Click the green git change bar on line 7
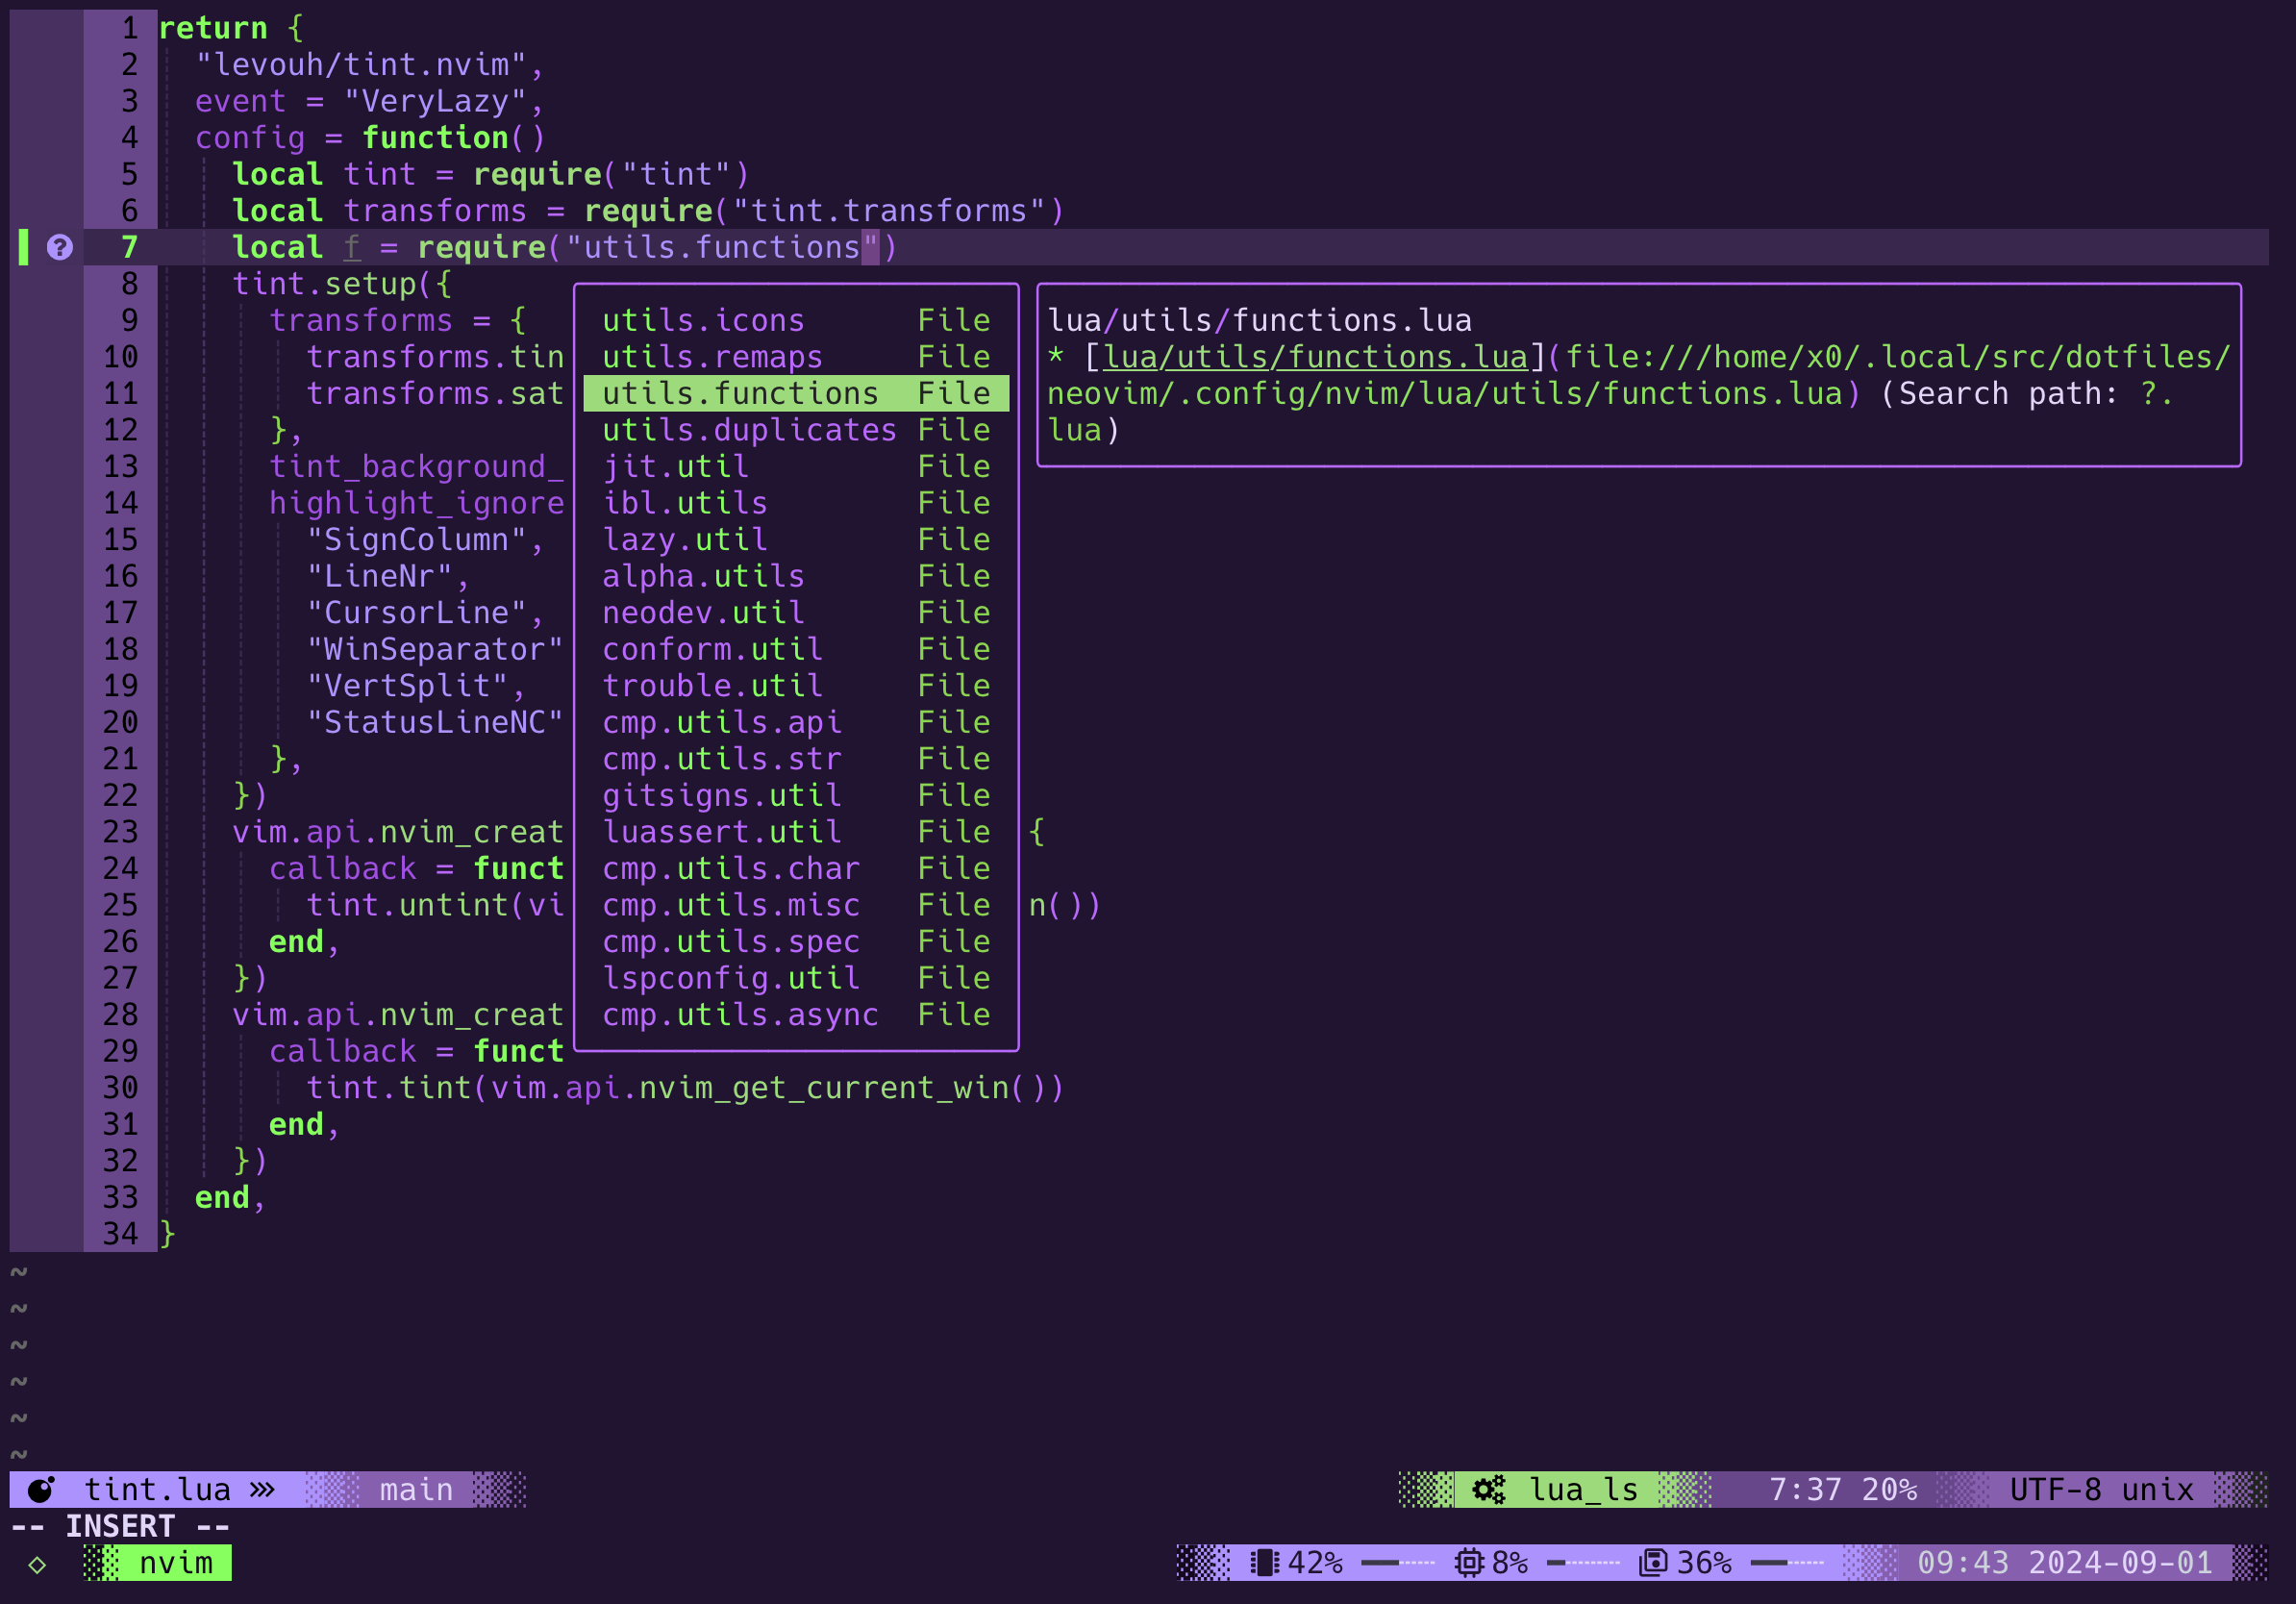 (x=23, y=247)
